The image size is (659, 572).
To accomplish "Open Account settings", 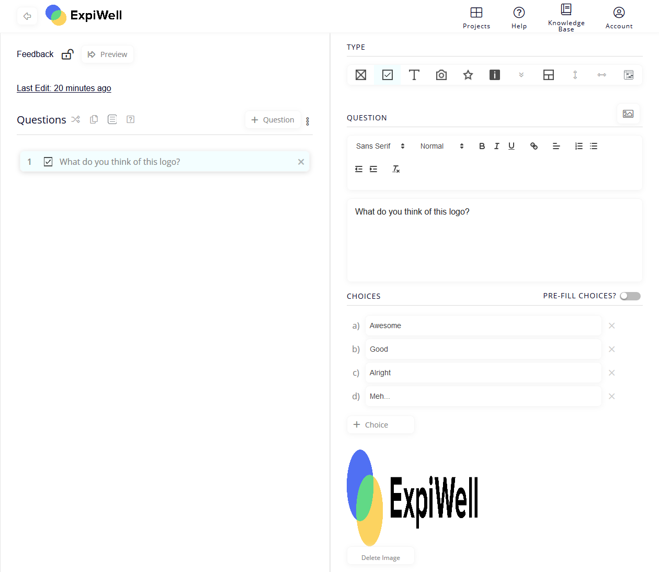I will [x=619, y=18].
